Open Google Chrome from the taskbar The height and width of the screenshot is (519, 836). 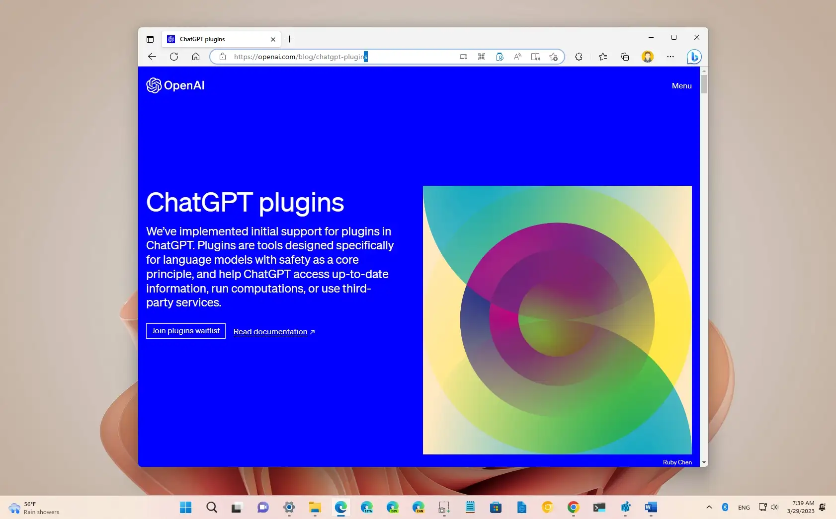point(574,507)
